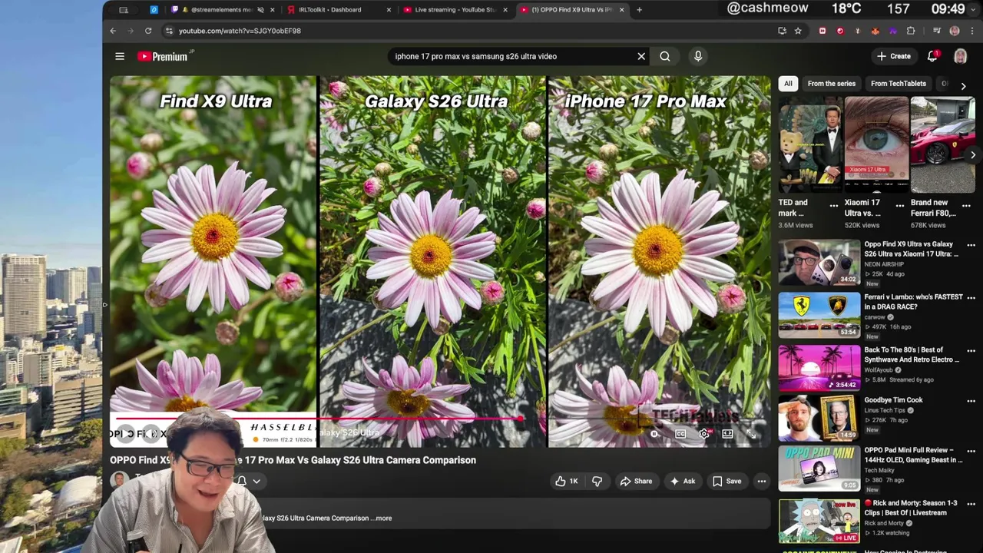
Task: Advance Shorts shelf with right chevron
Action: (973, 155)
